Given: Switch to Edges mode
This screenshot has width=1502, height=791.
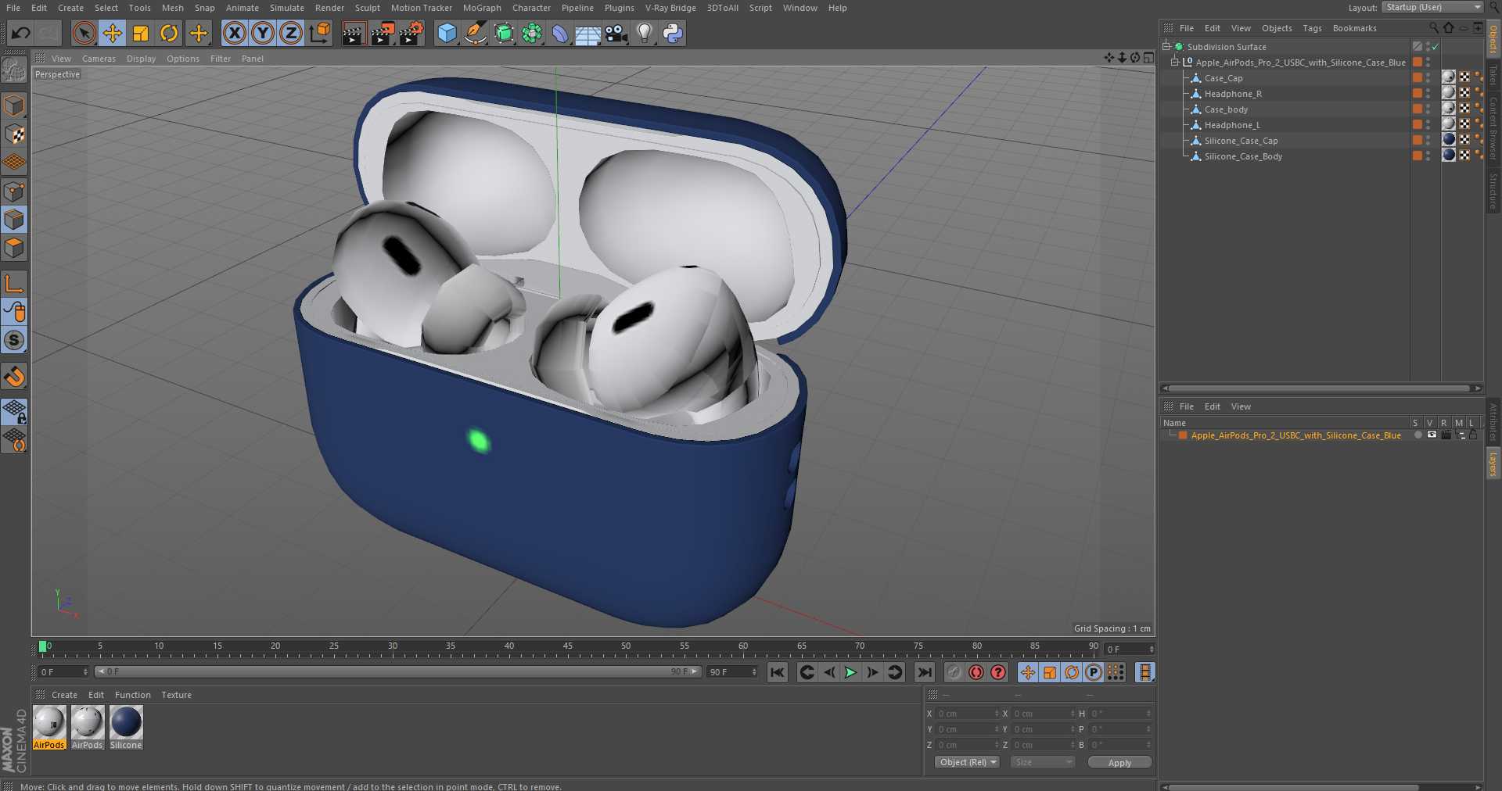Looking at the screenshot, I should [14, 220].
